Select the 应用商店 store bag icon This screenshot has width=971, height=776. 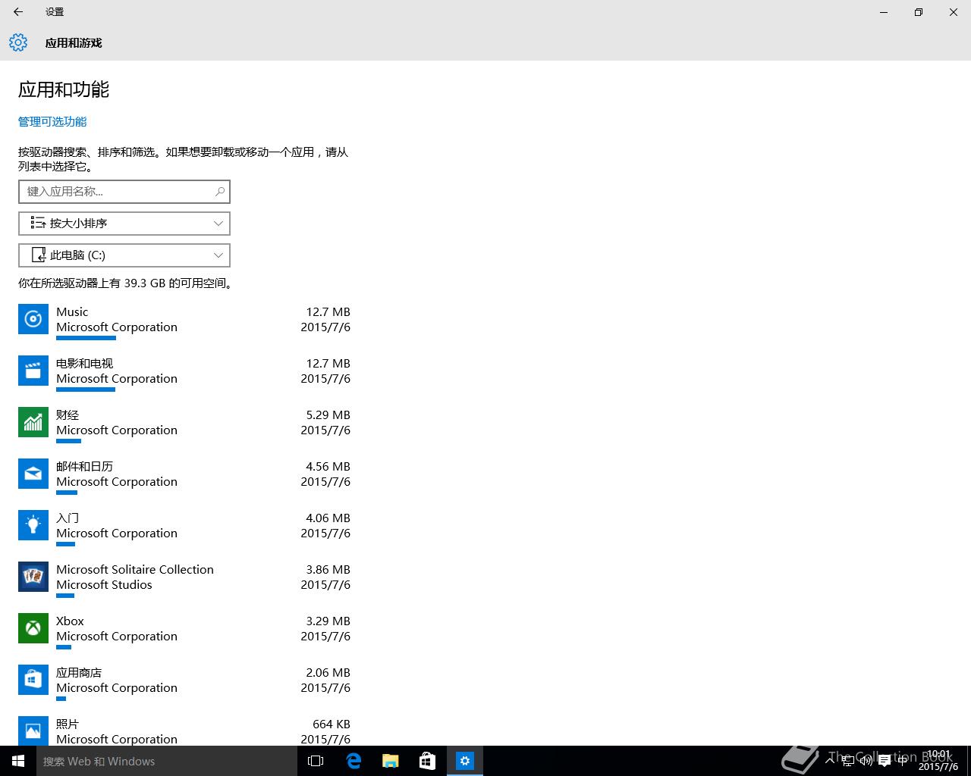[x=33, y=680]
